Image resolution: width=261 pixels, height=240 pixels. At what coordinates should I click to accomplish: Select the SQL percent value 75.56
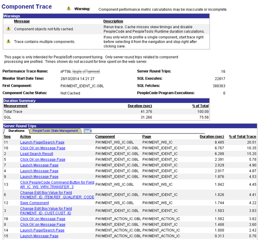click(x=204, y=117)
